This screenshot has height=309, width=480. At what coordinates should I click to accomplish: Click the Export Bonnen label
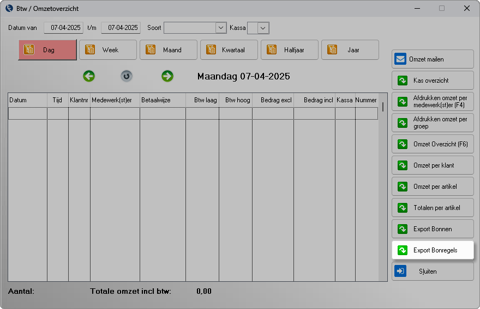[x=433, y=229]
